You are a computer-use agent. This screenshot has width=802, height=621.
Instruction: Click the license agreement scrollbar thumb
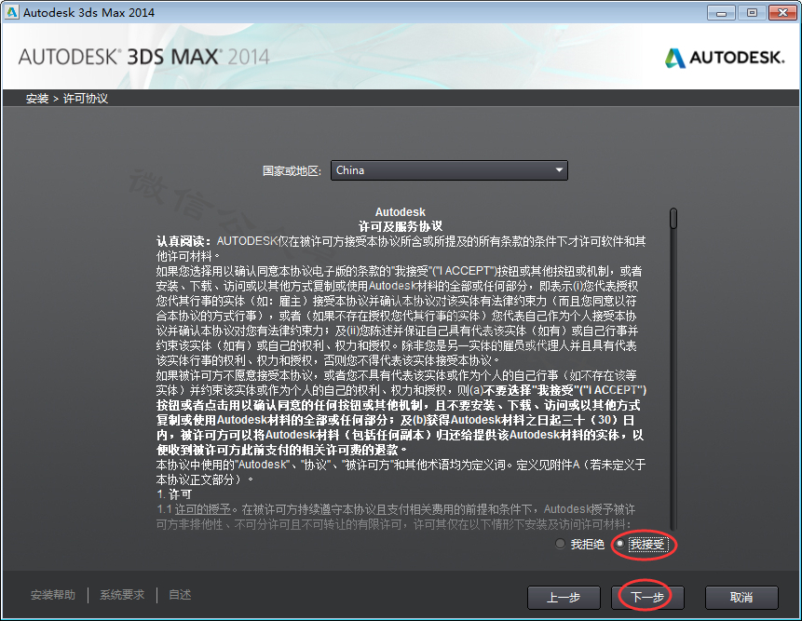[x=673, y=218]
